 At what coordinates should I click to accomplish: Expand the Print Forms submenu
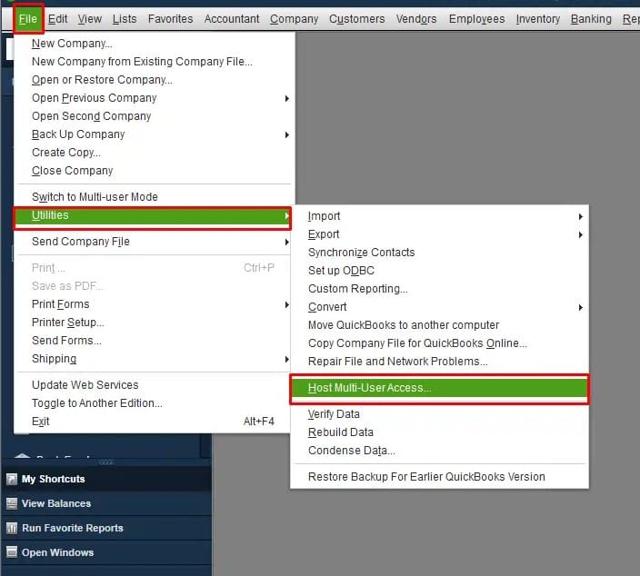coord(154,304)
